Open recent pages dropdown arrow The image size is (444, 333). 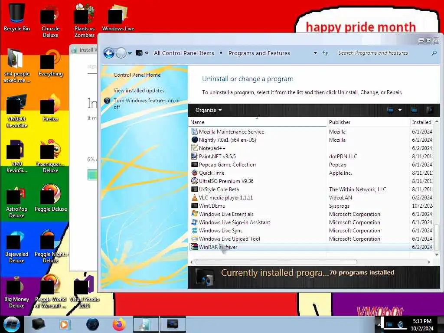(x=130, y=53)
